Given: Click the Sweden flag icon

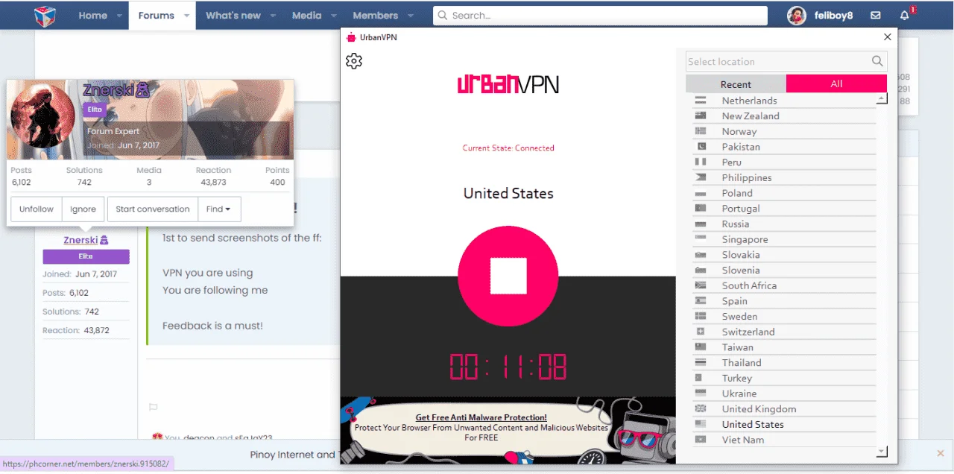Looking at the screenshot, I should click(x=700, y=316).
